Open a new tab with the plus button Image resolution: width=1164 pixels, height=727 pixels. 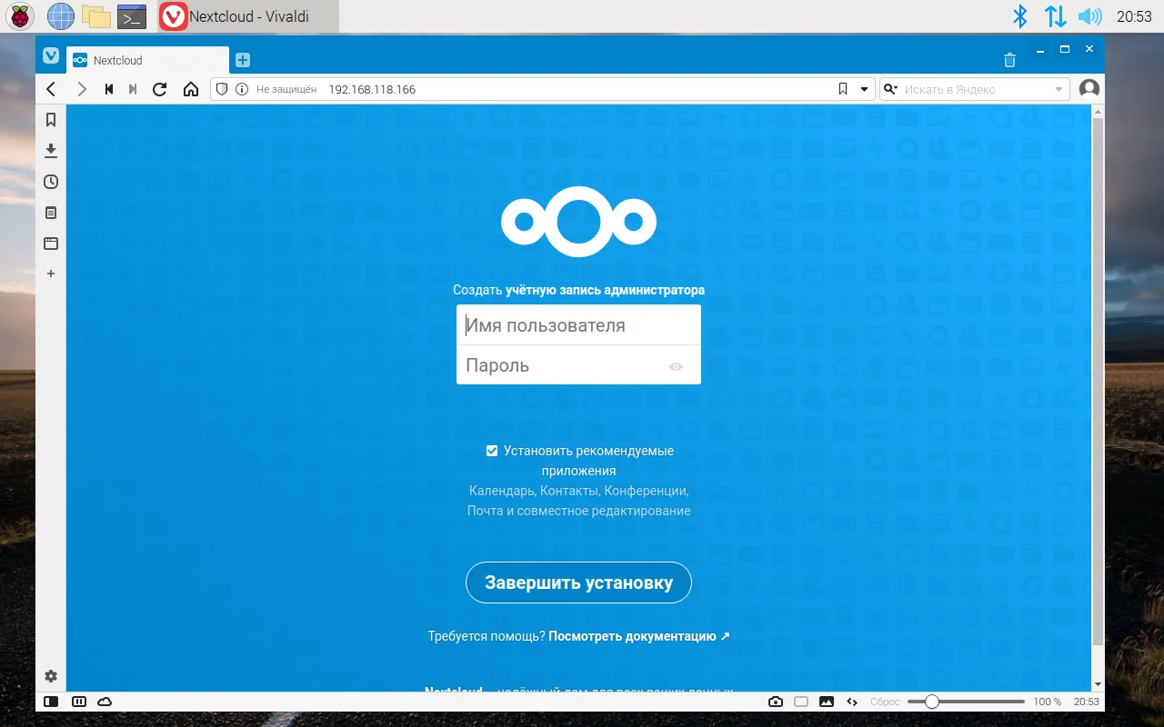pos(243,60)
